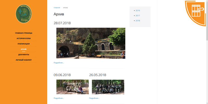208x104 pixels.
Task: Open the Публикации section
Action: (x=24, y=44)
